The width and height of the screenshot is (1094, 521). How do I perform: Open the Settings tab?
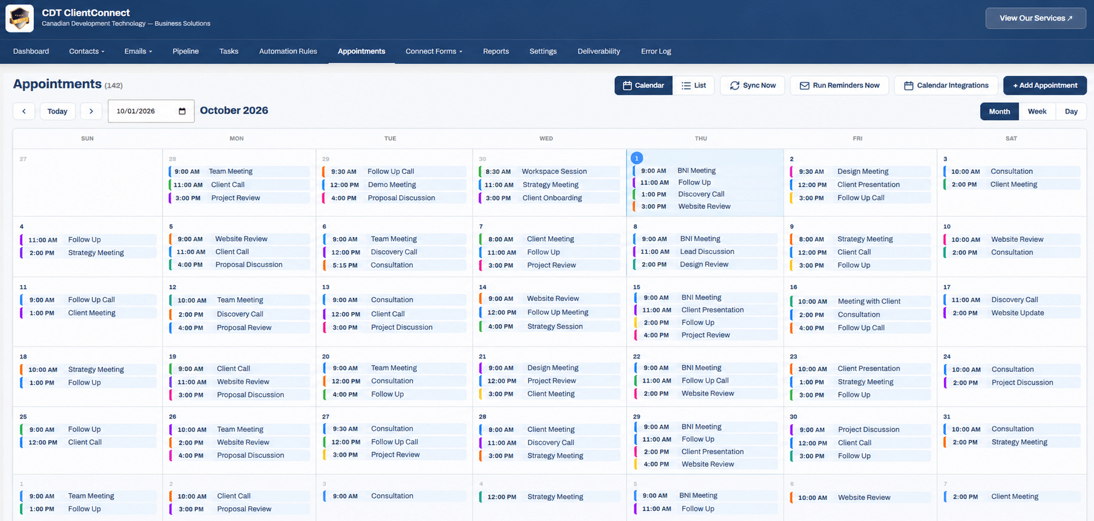pos(543,51)
